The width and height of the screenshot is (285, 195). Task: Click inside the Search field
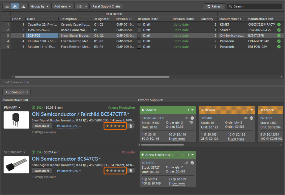[255, 6]
